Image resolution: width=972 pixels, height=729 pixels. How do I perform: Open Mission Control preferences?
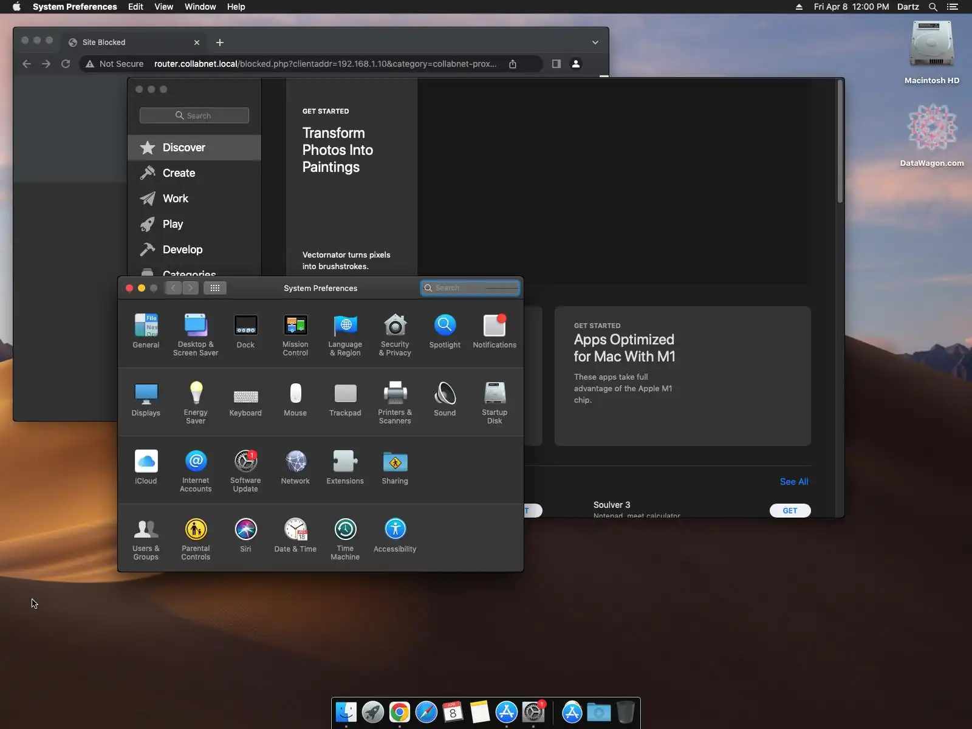[x=295, y=335]
